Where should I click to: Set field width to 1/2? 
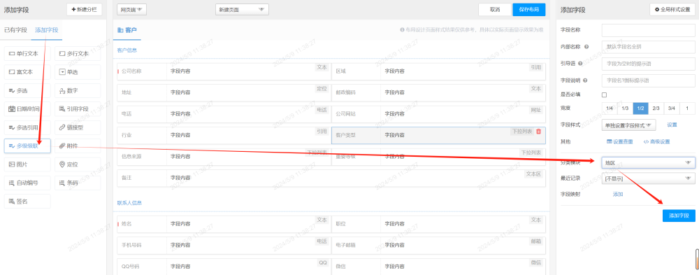[x=640, y=108]
